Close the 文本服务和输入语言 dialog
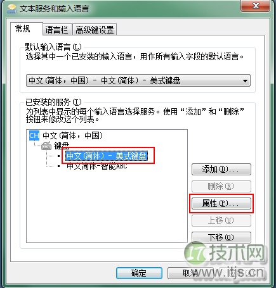Screen dimensions: 276x288 256,6
